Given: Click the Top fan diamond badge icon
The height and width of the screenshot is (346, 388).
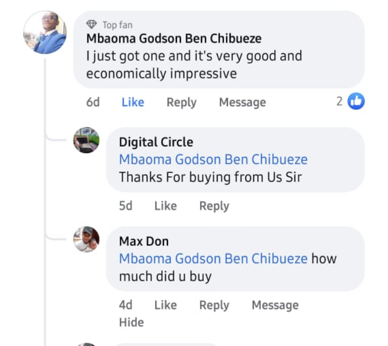Looking at the screenshot, I should (x=92, y=25).
